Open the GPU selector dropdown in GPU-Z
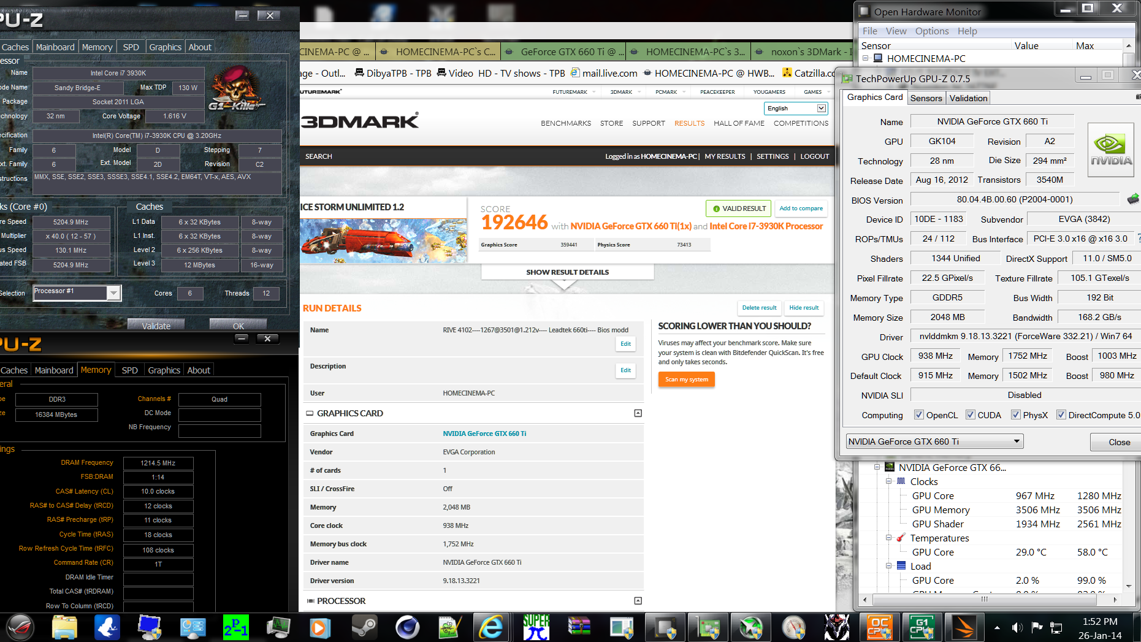1141x642 pixels. pos(934,441)
